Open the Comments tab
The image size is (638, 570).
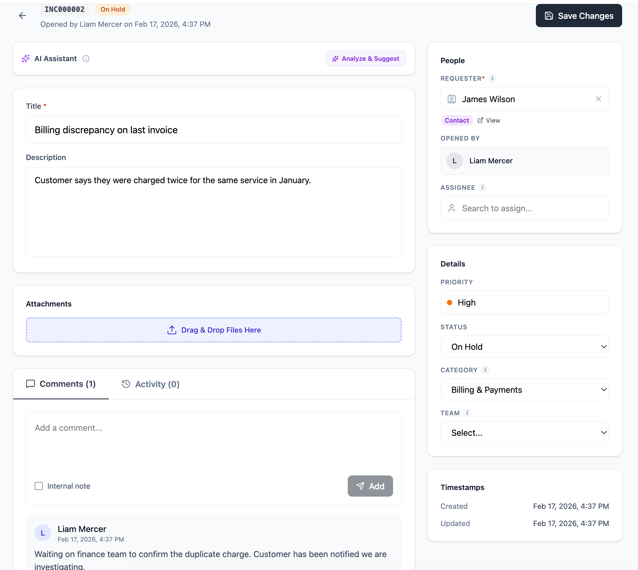click(61, 384)
